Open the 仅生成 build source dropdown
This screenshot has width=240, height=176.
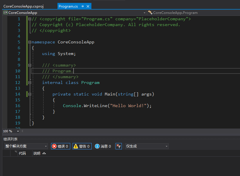pos(147,146)
